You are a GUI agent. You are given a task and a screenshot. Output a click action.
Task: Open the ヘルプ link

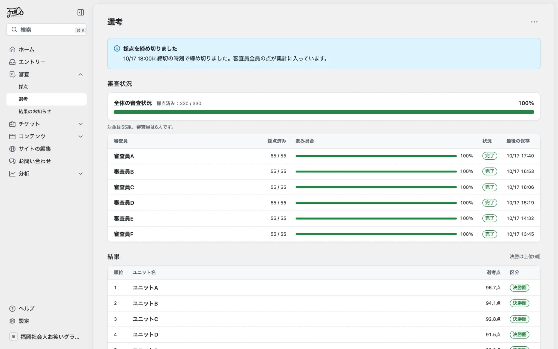click(x=46, y=309)
